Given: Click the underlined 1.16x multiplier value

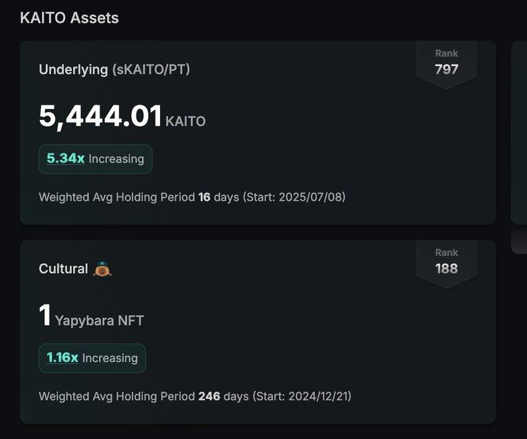Looking at the screenshot, I should click(x=63, y=358).
